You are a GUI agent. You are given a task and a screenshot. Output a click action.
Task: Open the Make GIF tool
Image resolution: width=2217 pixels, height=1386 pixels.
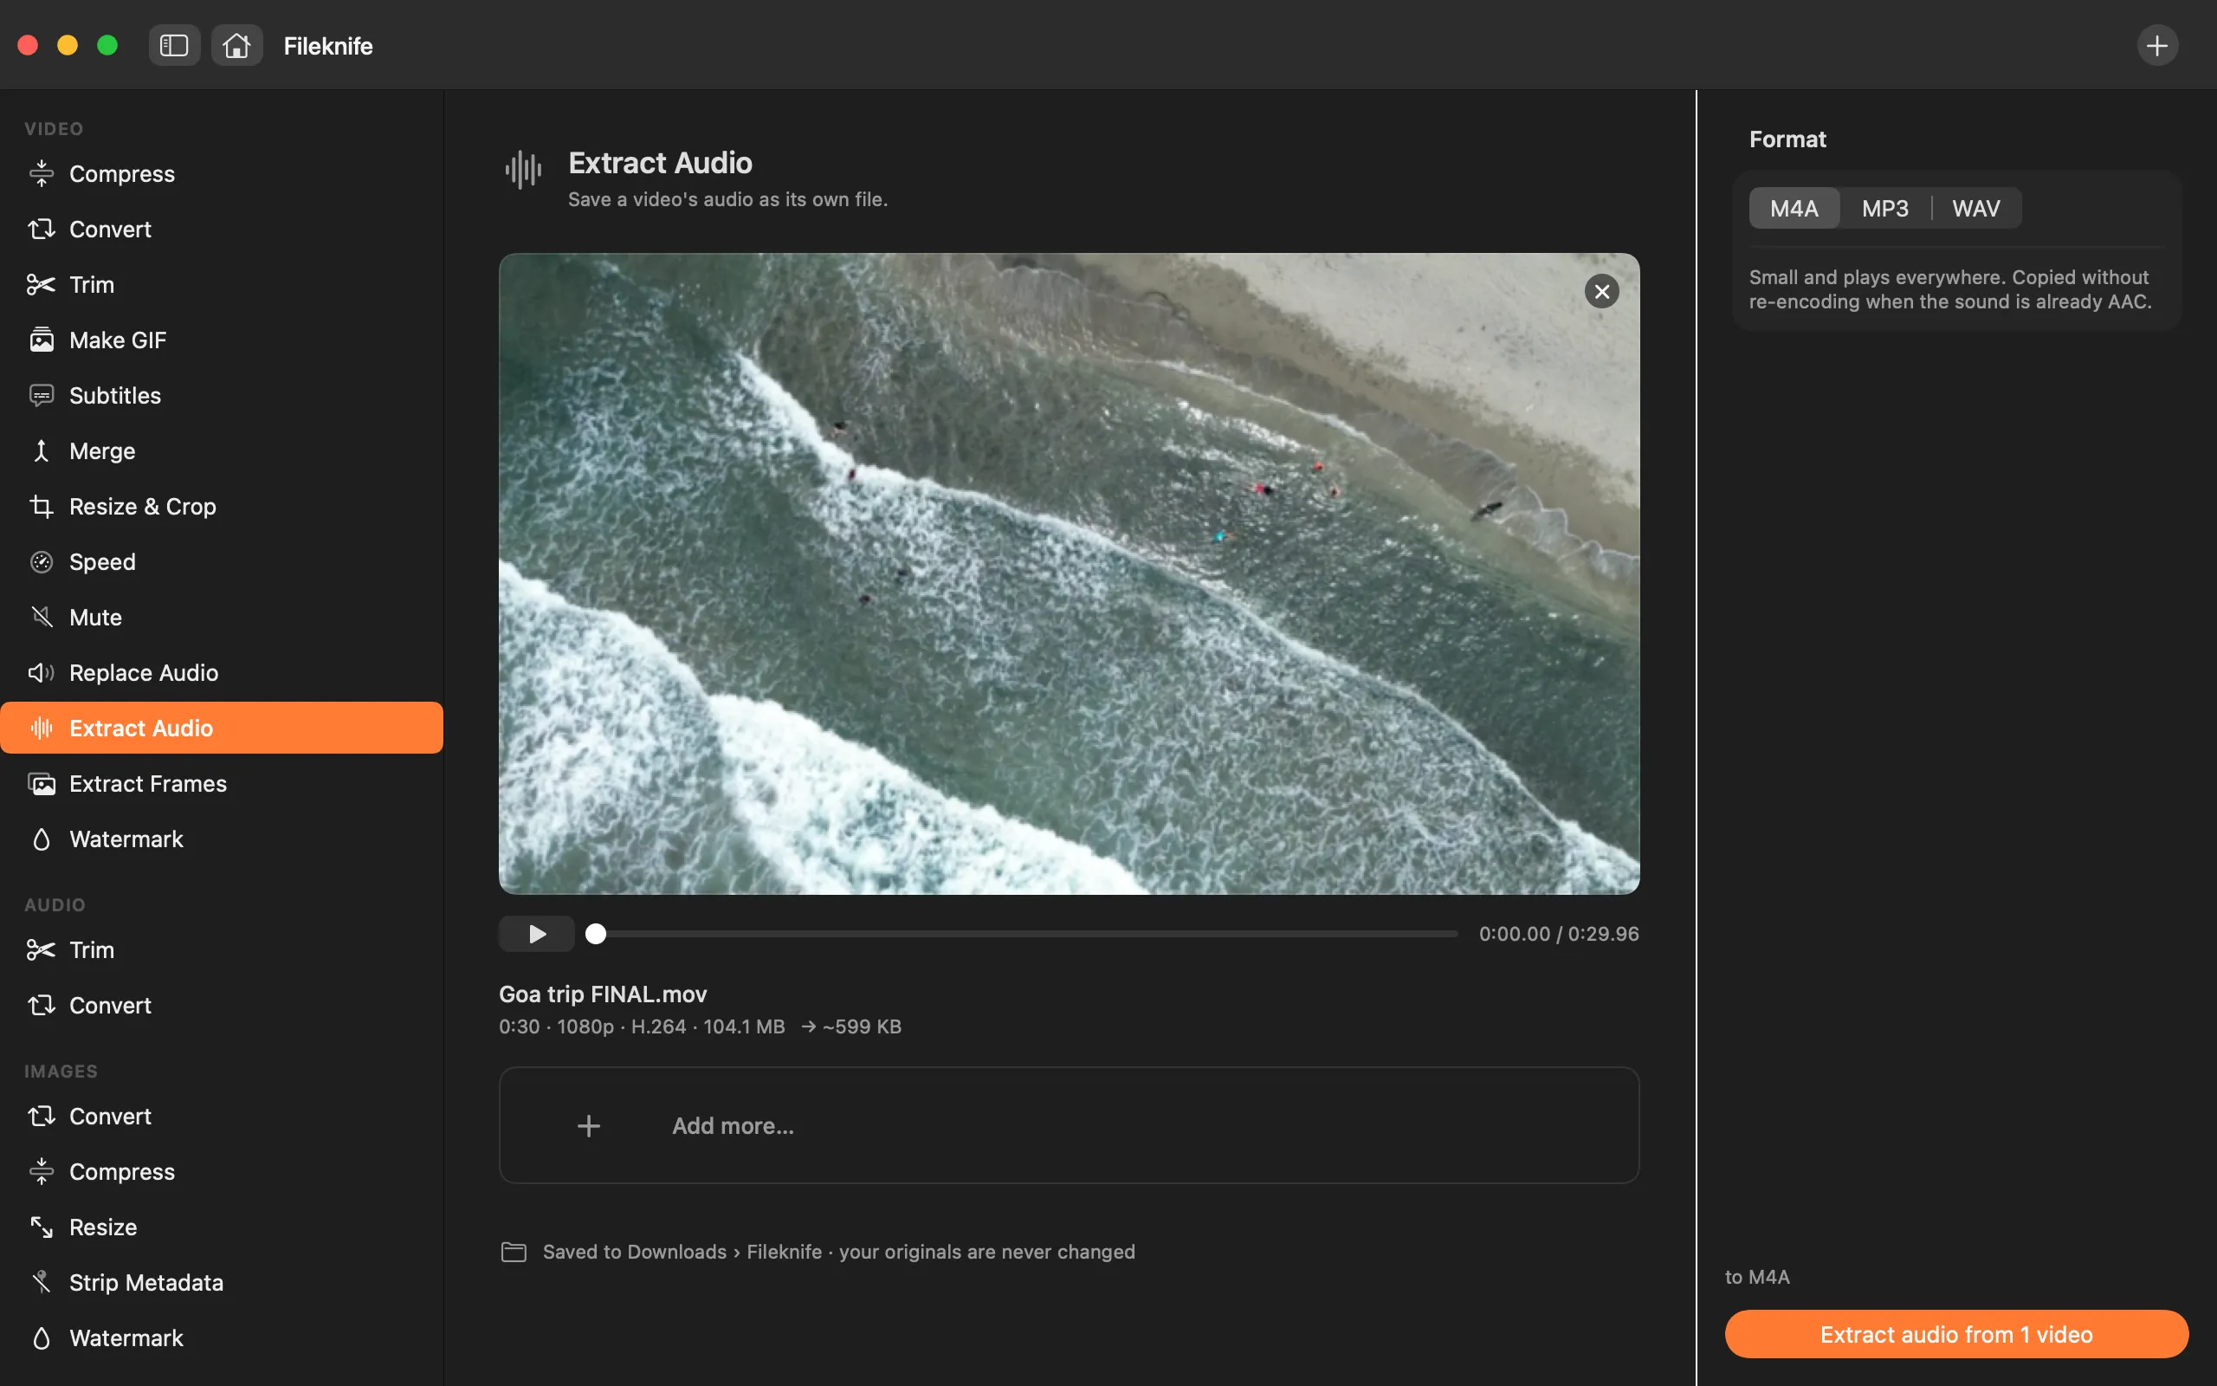[x=222, y=340]
